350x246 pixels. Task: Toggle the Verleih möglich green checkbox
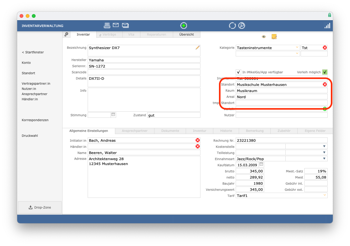click(325, 72)
